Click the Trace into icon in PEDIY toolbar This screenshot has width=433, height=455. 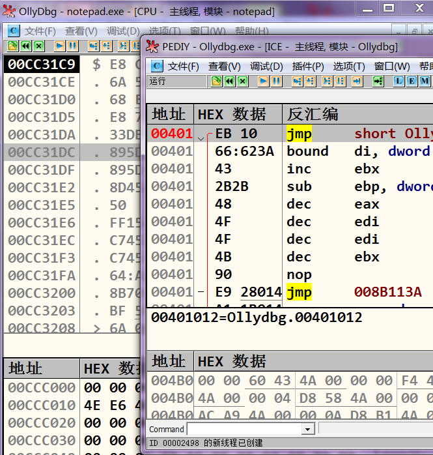[x=328, y=81]
